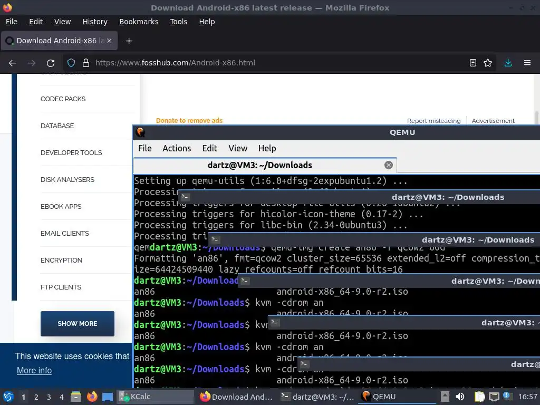Open EMAIL CLIENTS category
The image size is (540, 405).
click(65, 234)
